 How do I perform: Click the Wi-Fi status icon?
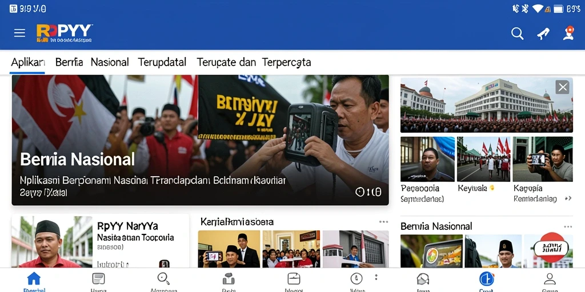tap(538, 9)
